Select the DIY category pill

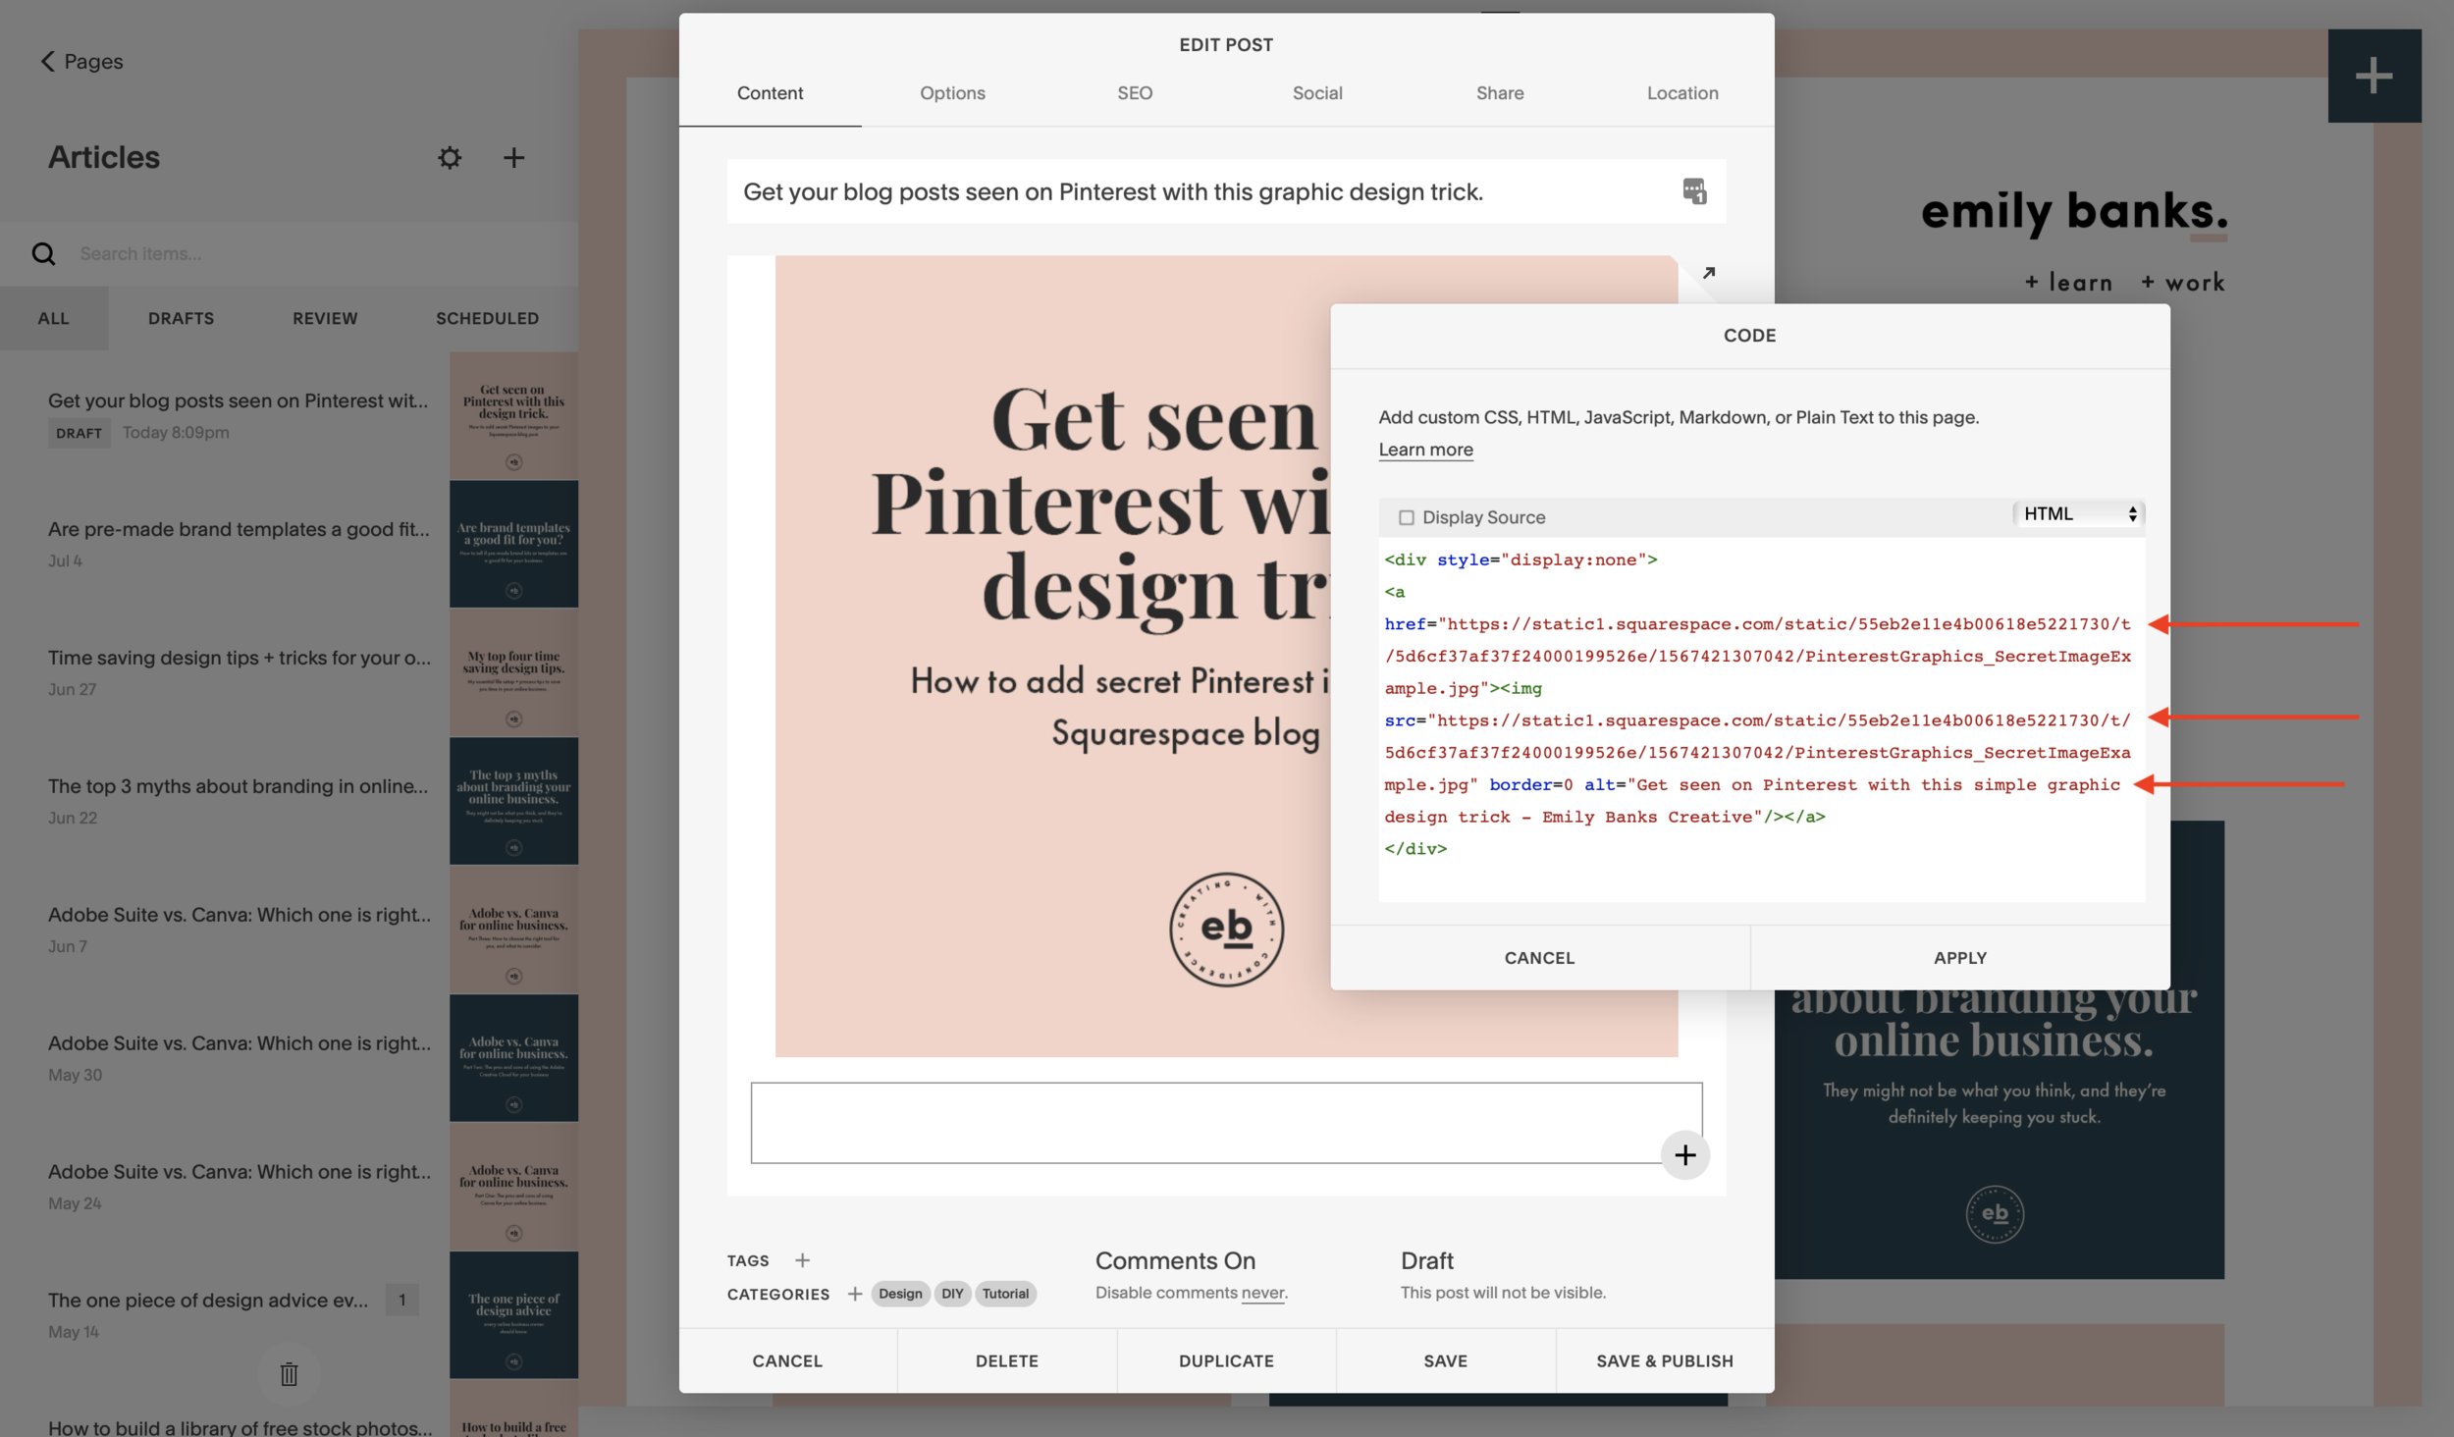click(x=951, y=1294)
